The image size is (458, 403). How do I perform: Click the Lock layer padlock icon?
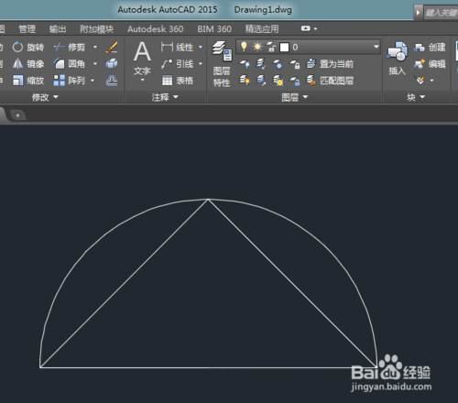[295, 64]
